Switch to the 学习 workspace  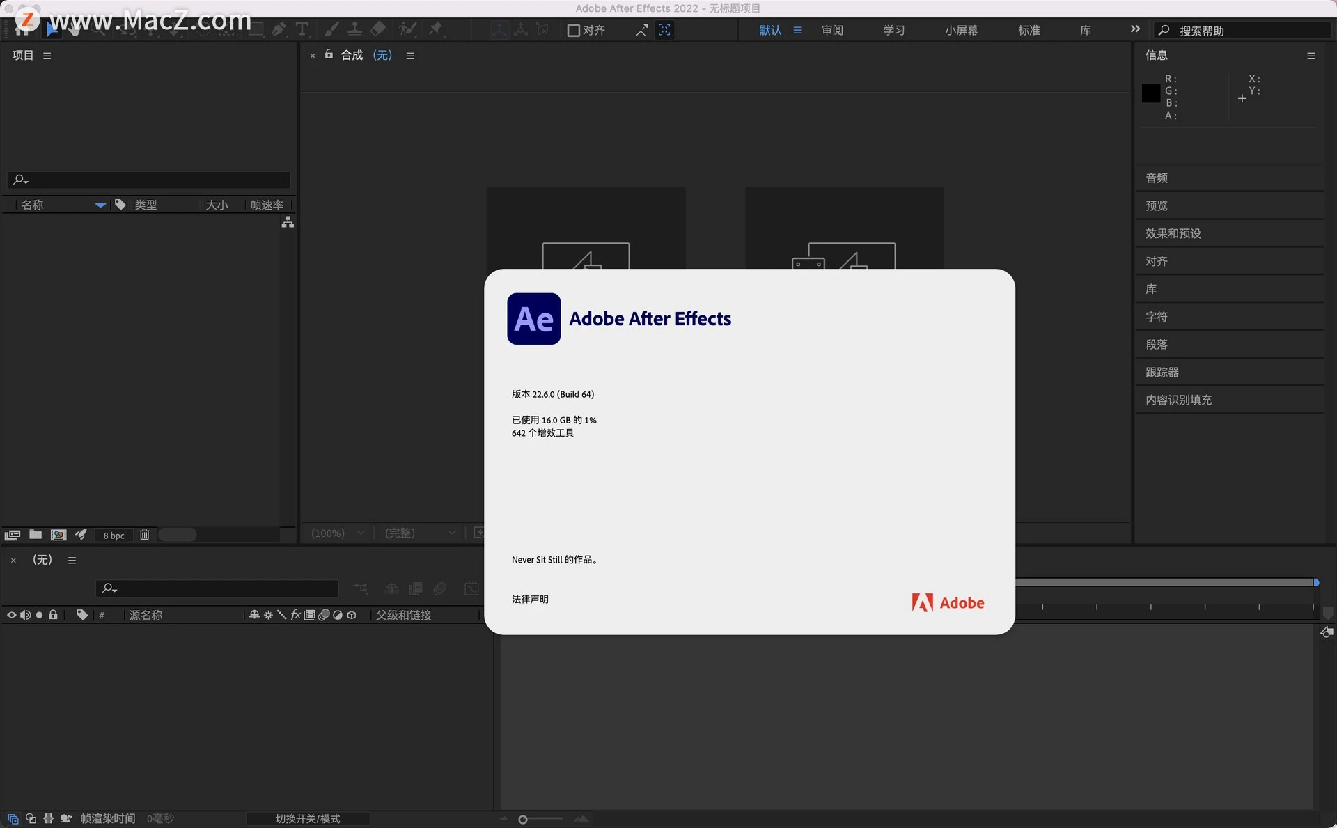point(893,30)
